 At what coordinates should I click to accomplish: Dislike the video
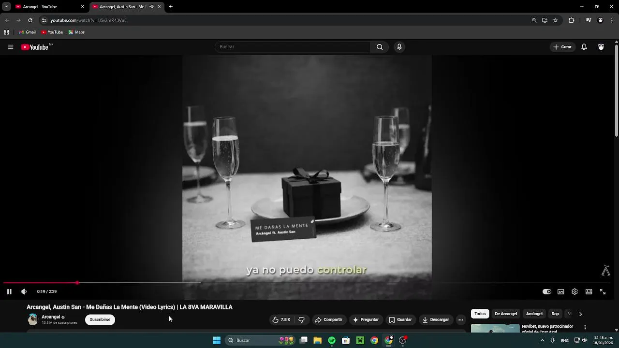(x=302, y=319)
